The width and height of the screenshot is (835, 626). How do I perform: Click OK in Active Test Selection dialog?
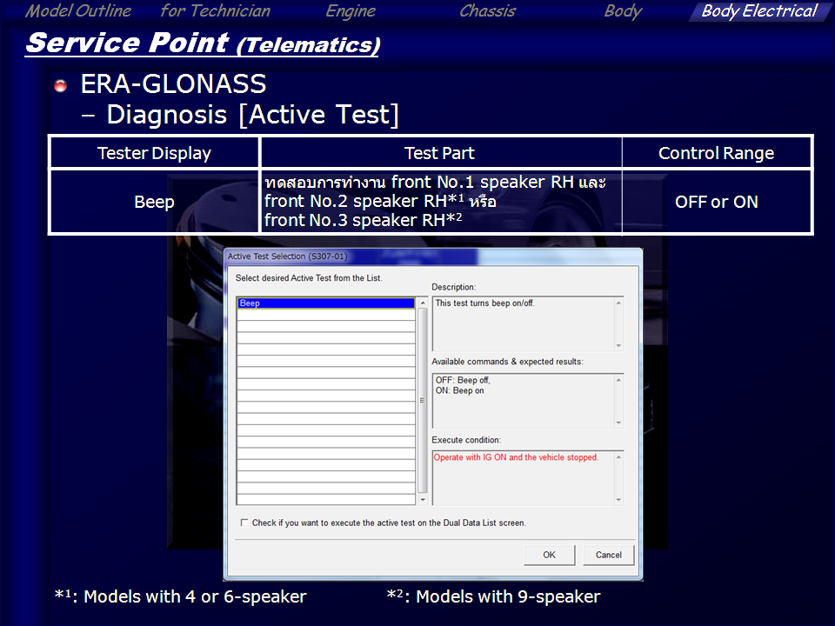(x=549, y=555)
